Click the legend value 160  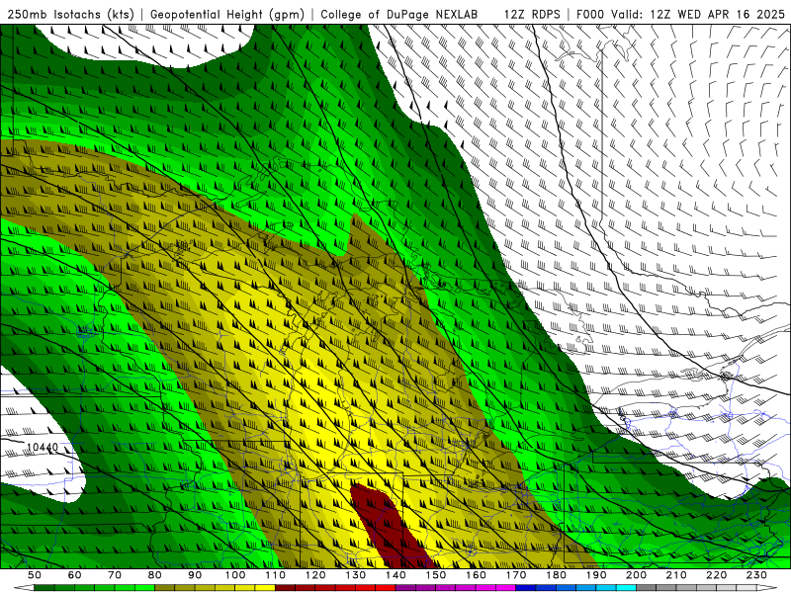pyautogui.click(x=476, y=575)
